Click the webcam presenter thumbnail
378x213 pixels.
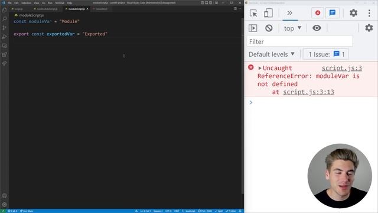pyautogui.click(x=340, y=176)
